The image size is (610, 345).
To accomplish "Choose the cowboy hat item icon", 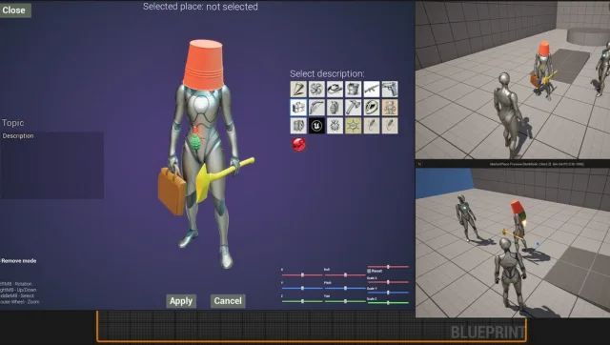I will point(335,89).
